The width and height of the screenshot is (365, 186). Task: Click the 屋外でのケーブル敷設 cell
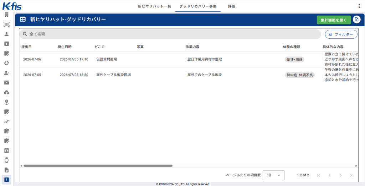(x=205, y=75)
